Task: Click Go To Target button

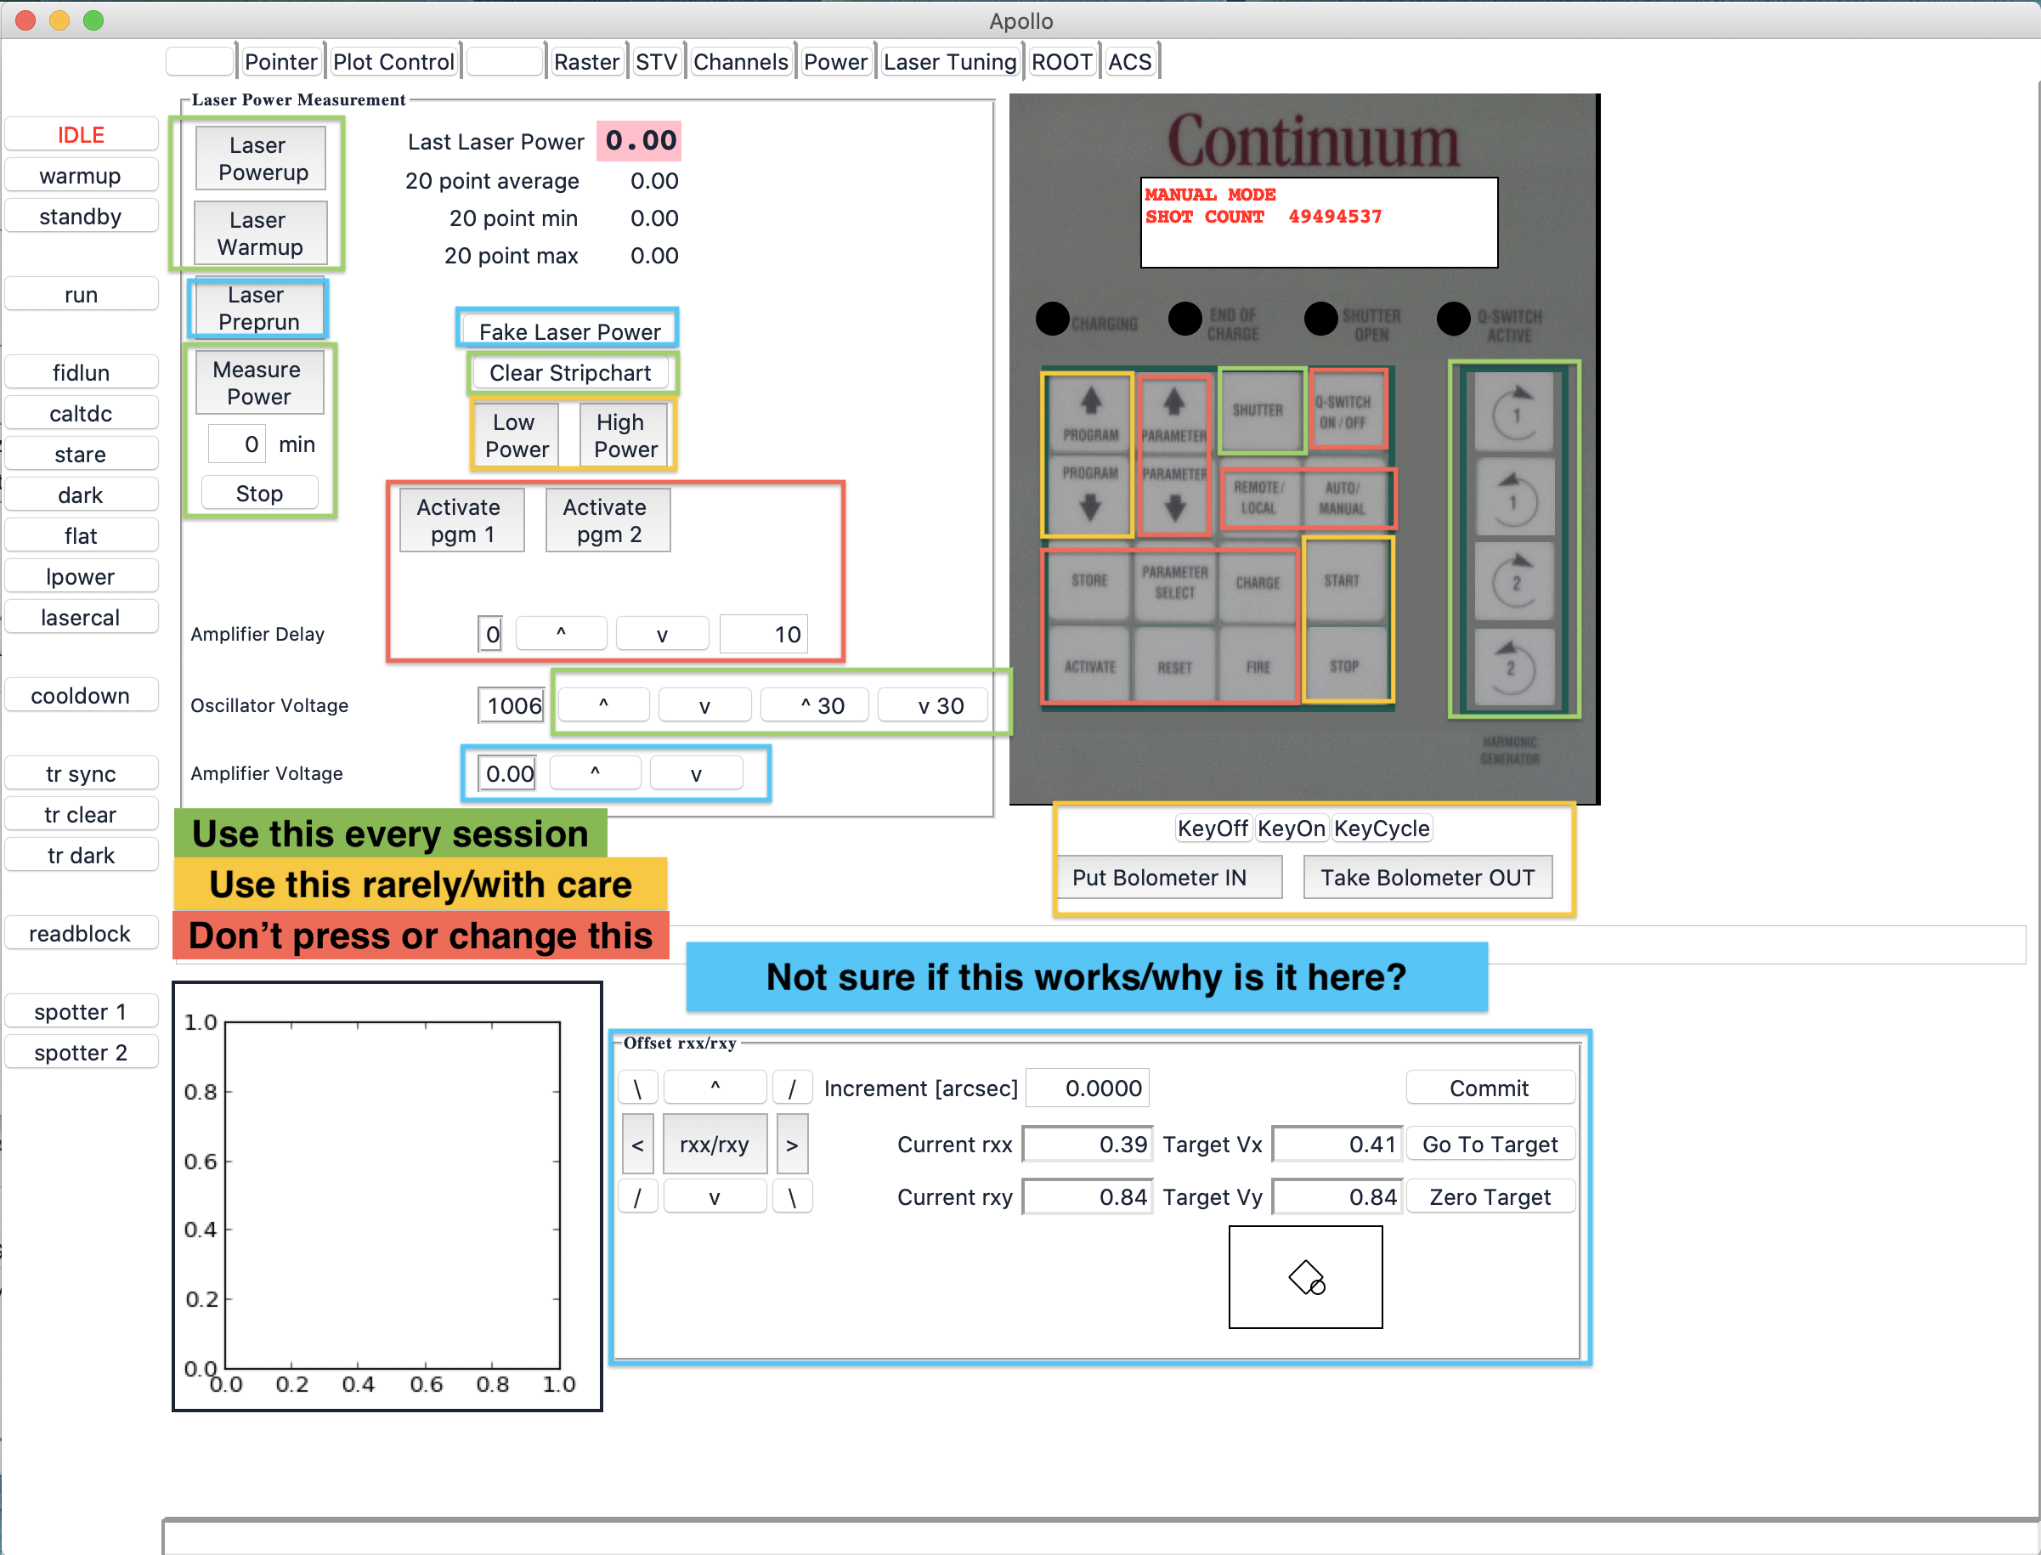Action: pyautogui.click(x=1490, y=1144)
